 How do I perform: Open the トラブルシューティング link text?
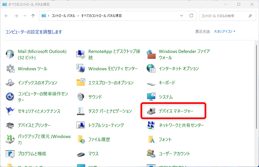click(106, 125)
